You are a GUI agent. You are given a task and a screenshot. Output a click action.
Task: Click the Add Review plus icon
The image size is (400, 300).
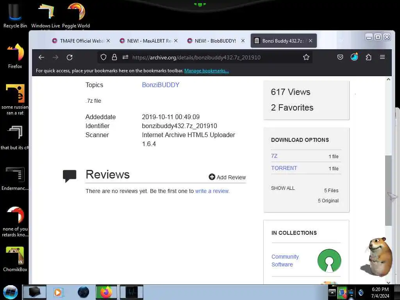(x=212, y=177)
